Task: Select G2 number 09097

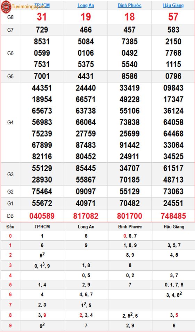Action: click(x=86, y=192)
